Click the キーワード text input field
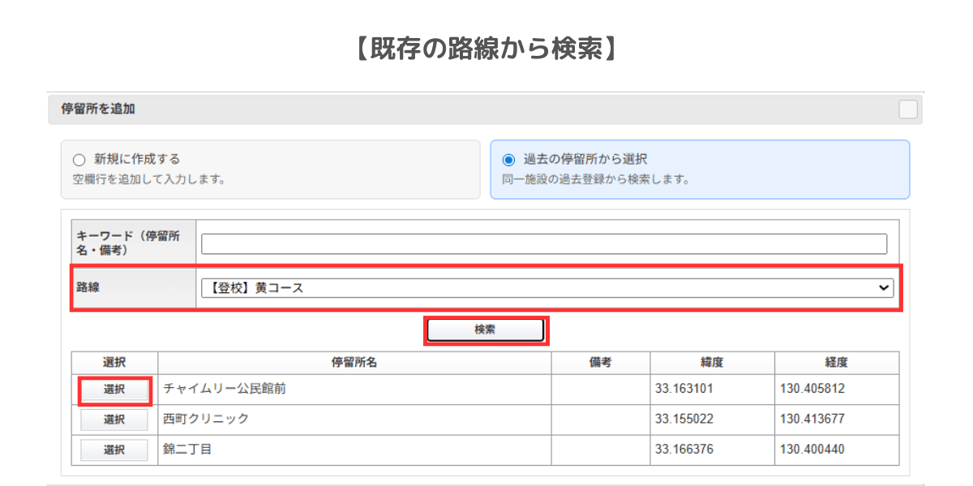973x486 pixels. coord(543,244)
